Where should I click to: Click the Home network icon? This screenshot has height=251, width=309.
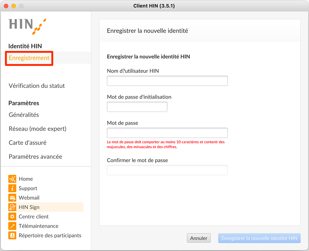pyautogui.click(x=12, y=179)
